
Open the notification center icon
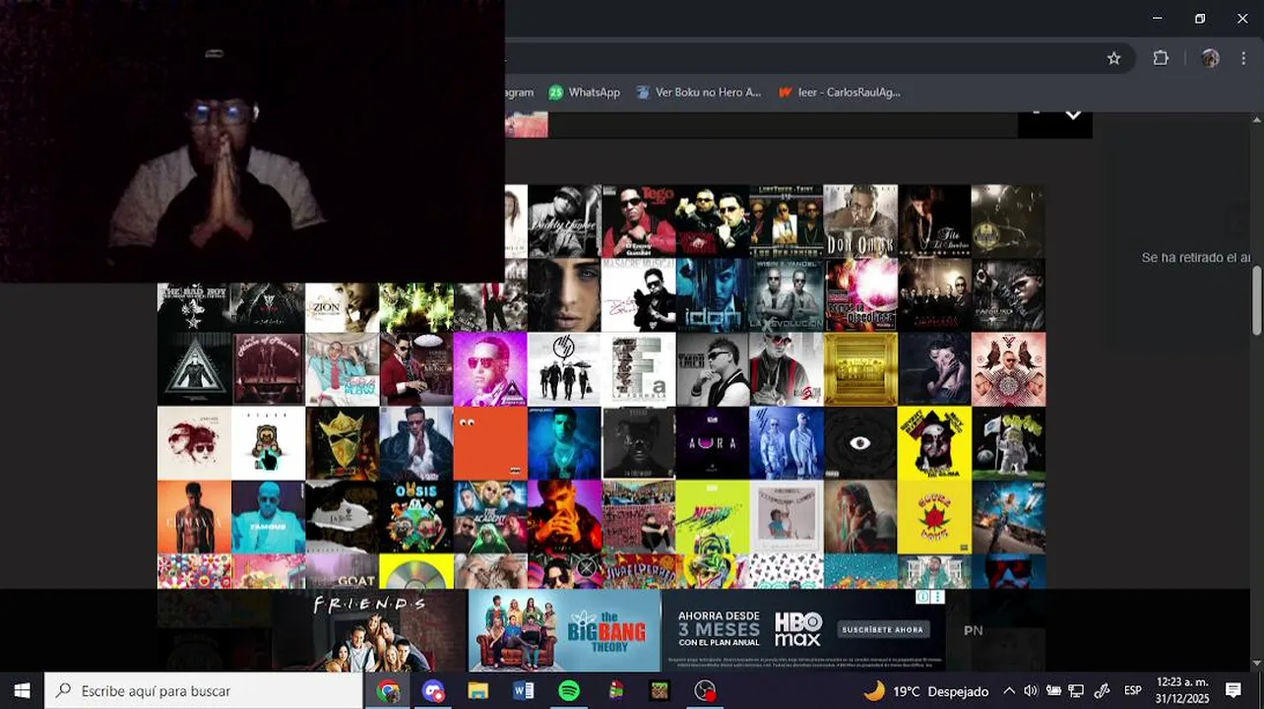(1233, 691)
